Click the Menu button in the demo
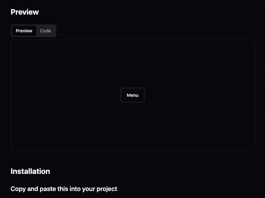265x198 pixels. coord(132,95)
